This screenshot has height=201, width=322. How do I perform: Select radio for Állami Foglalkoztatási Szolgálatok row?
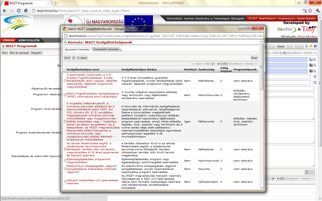pos(65,95)
